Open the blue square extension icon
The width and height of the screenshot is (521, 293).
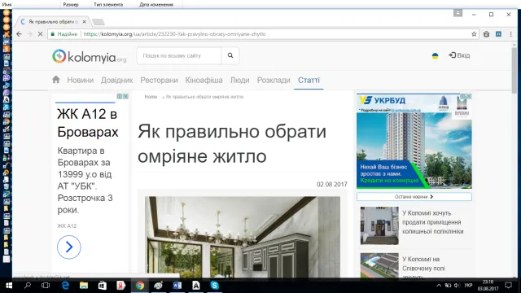pyautogui.click(x=498, y=34)
